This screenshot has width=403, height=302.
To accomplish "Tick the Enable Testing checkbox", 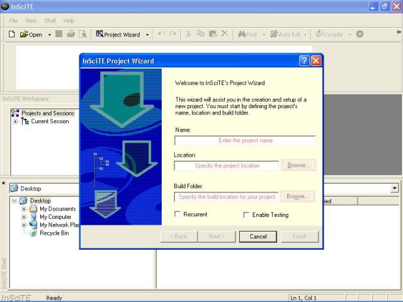I will [x=247, y=215].
